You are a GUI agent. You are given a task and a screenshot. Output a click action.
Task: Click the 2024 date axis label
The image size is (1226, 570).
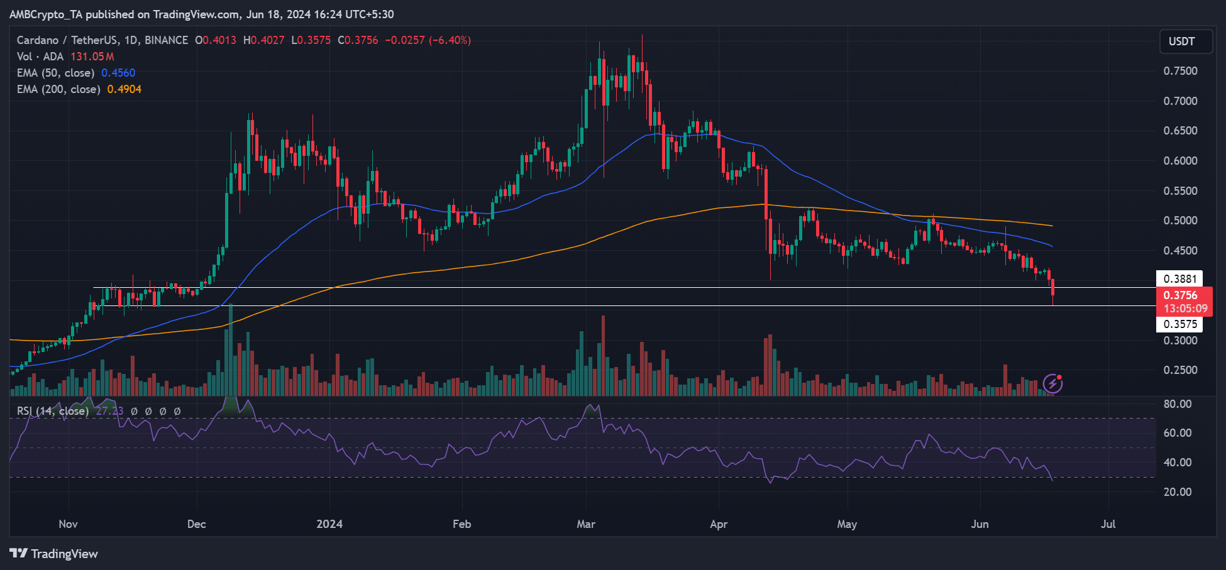[329, 524]
